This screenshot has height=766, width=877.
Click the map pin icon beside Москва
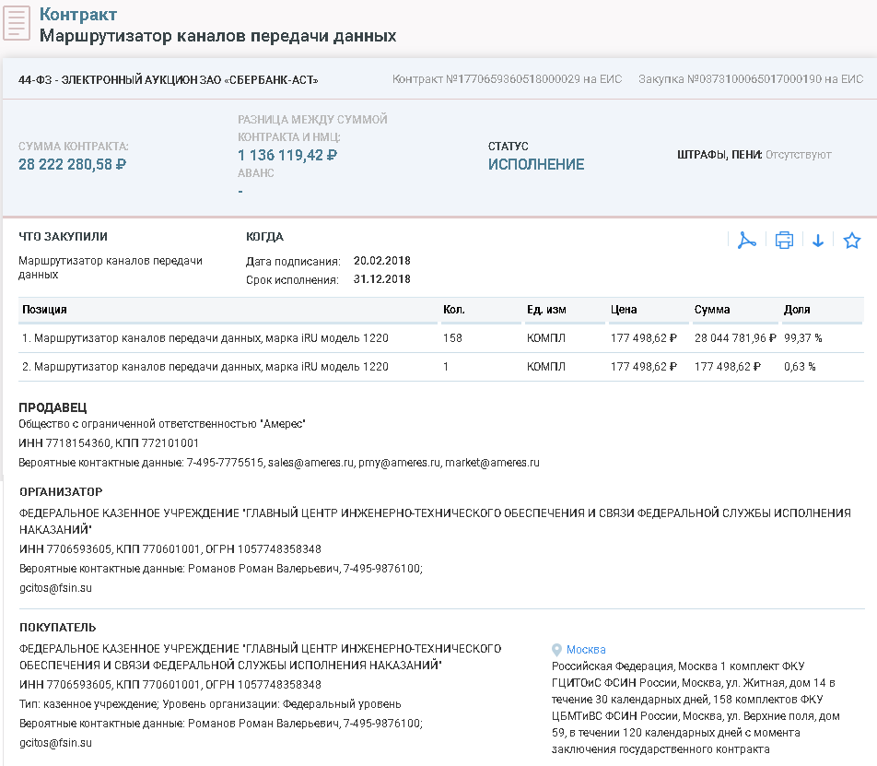(556, 650)
